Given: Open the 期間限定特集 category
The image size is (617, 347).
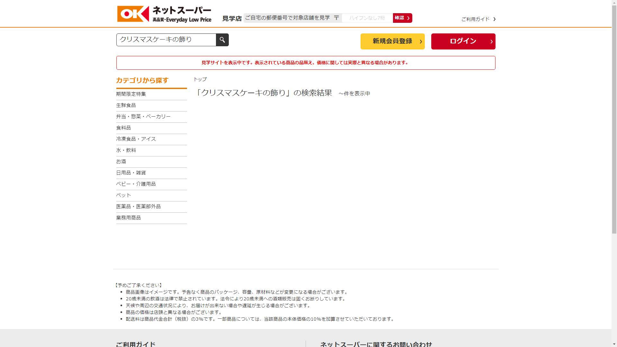Looking at the screenshot, I should click(131, 94).
